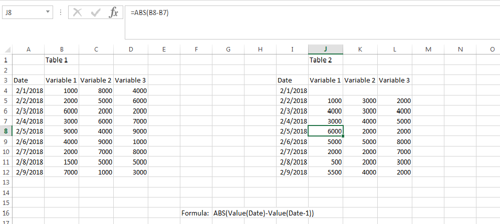This screenshot has height=224, width=500.
Task: Select column H header
Action: click(x=260, y=49)
